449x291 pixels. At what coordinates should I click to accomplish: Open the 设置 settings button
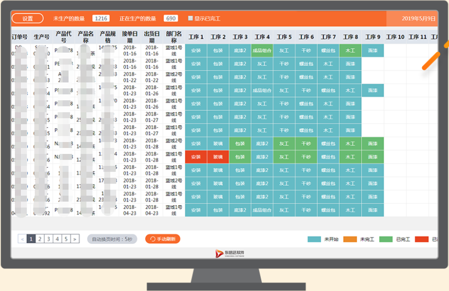pos(27,19)
